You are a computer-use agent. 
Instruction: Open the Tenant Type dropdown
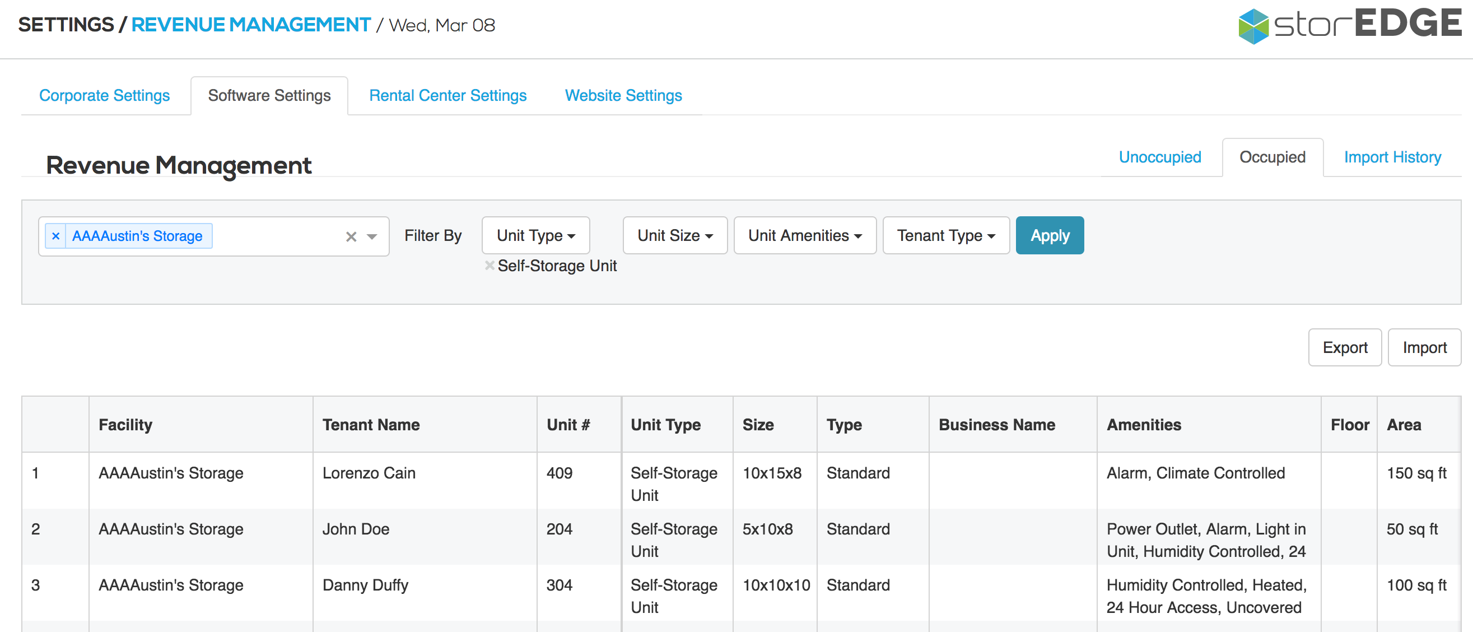(946, 236)
